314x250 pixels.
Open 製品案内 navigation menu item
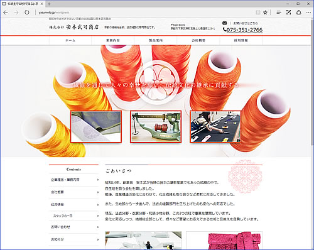click(x=156, y=40)
